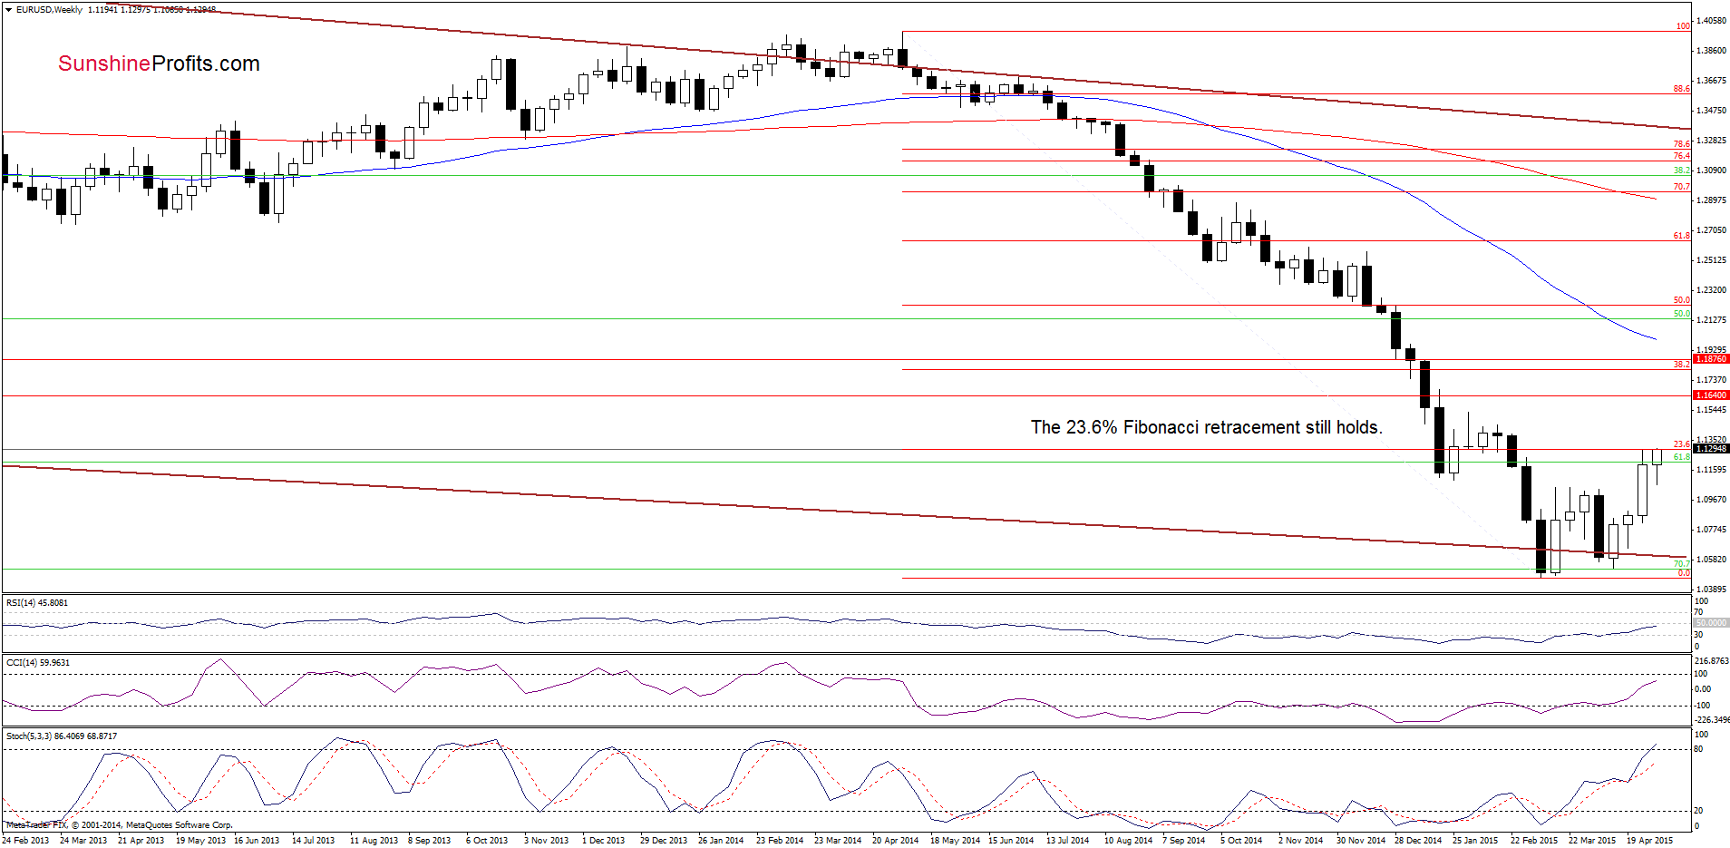Click the red 1.18760 price level tag

[x=1711, y=359]
